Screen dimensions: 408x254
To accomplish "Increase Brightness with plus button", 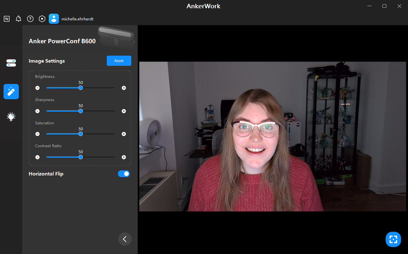I will coord(124,88).
